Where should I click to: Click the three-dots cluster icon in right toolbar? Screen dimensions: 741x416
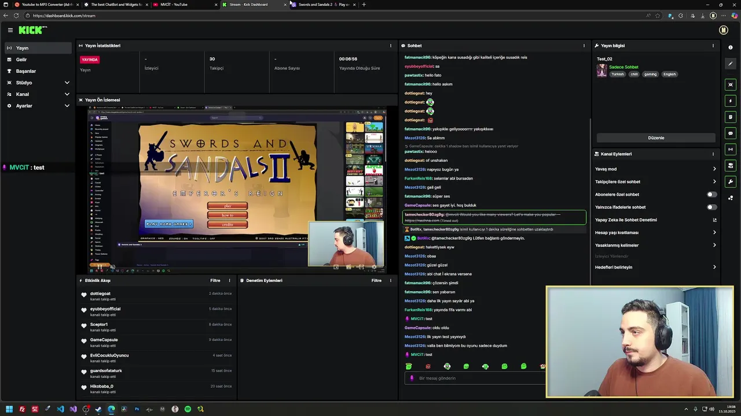(x=731, y=198)
